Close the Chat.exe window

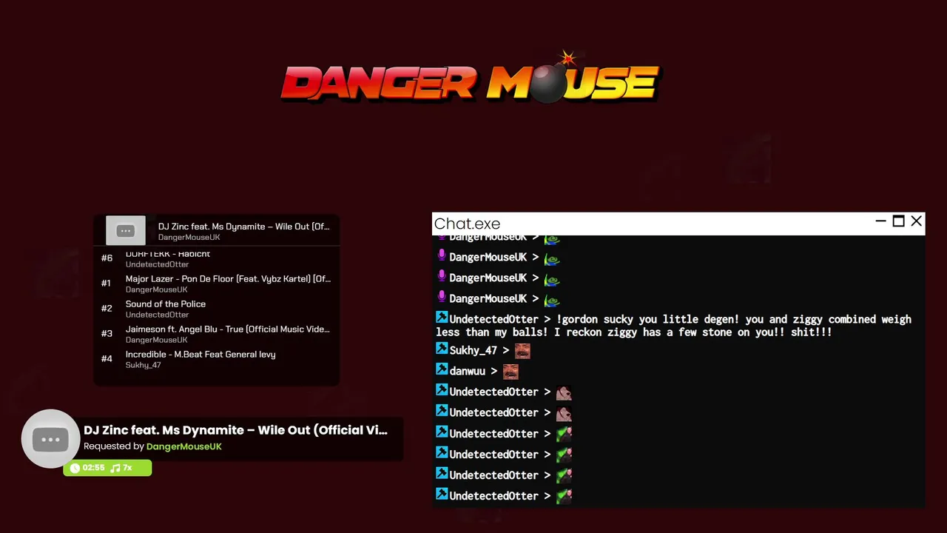(917, 221)
